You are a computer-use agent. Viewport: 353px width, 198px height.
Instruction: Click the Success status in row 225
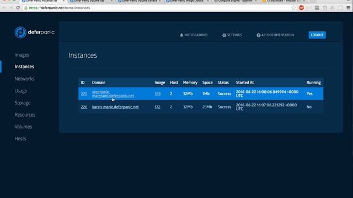tap(224, 94)
